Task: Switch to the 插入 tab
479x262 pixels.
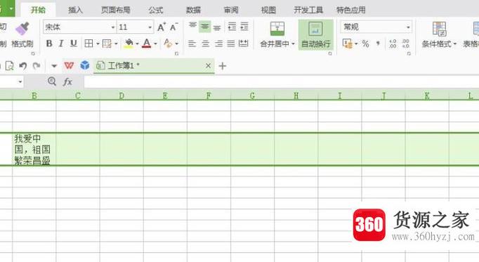Action: (75, 10)
